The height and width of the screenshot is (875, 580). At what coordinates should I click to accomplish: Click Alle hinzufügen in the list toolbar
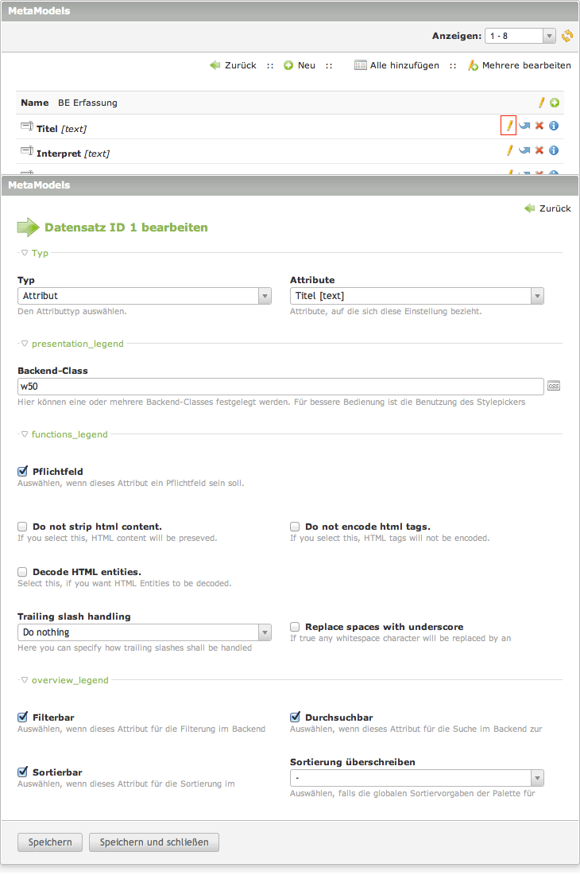pos(396,65)
